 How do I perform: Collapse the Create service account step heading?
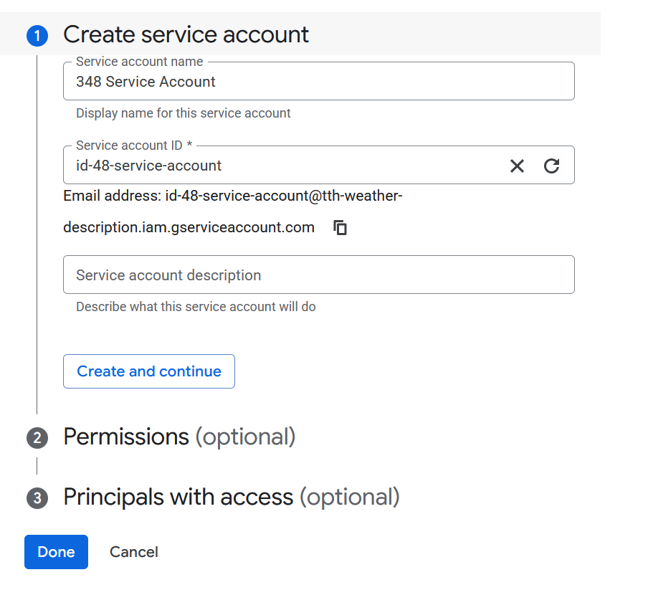tap(186, 34)
